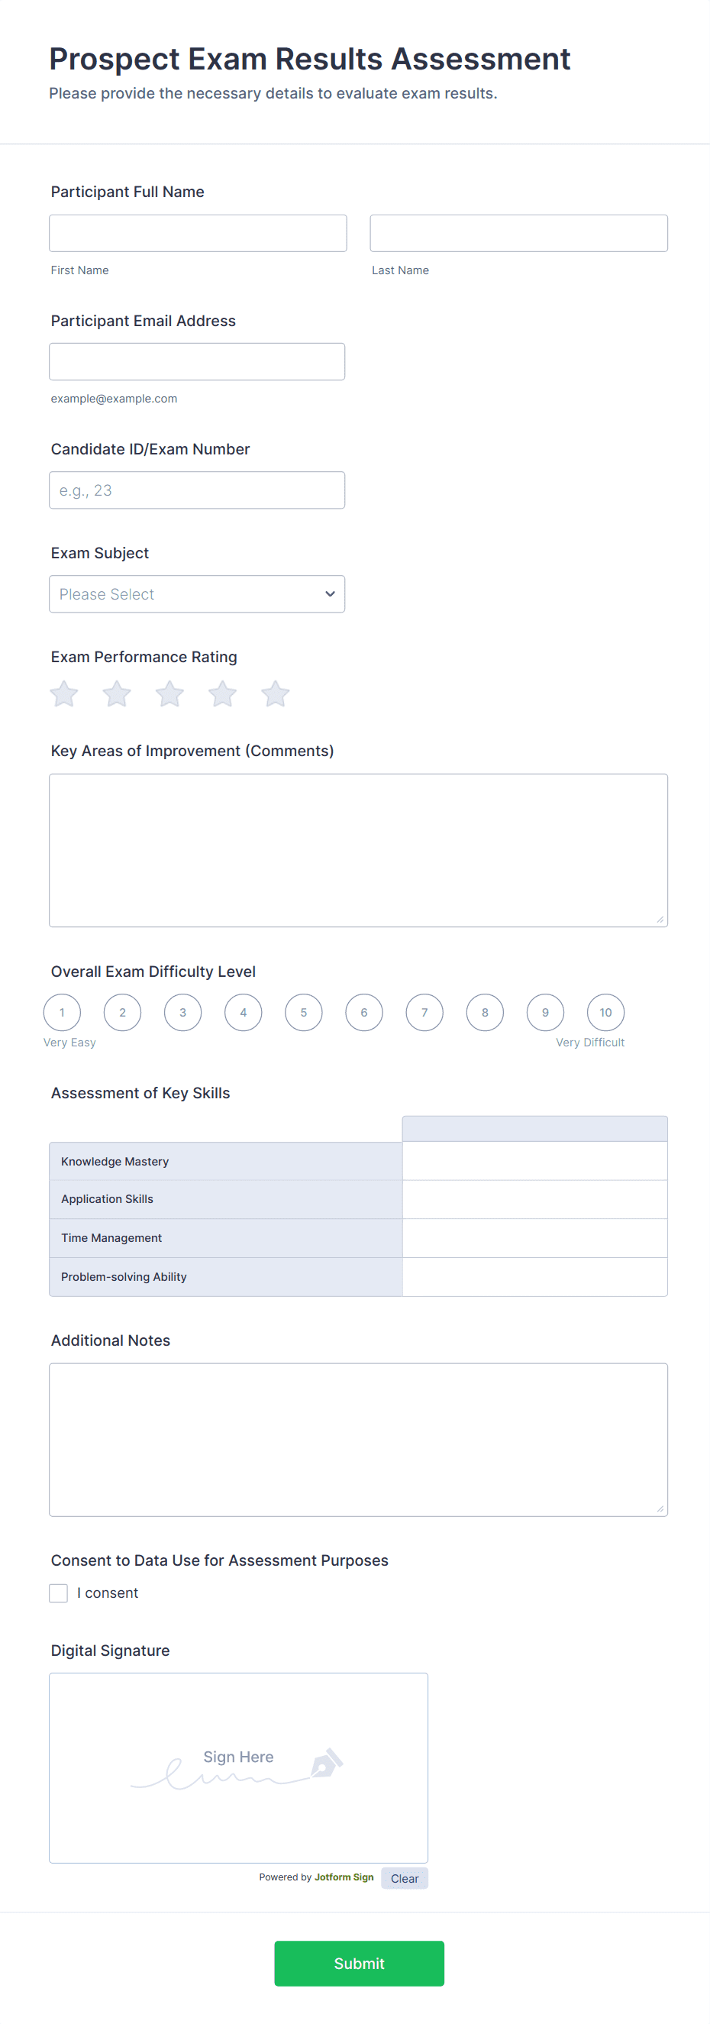Open the Jotform Sign link
This screenshot has width=710, height=2024.
[344, 1877]
